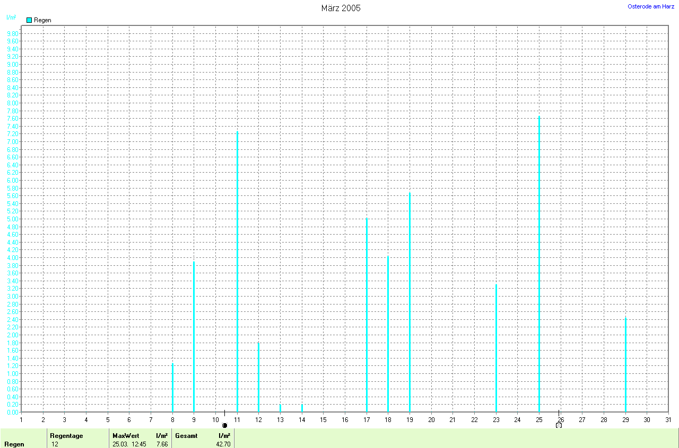Select the Regen row label in summary table
The height and width of the screenshot is (448, 679).
14,444
